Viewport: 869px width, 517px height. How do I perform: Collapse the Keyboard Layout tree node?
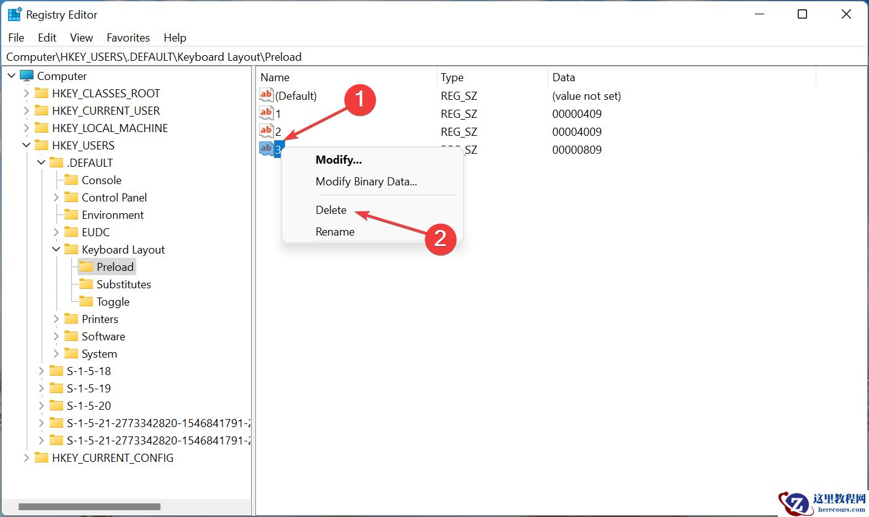pyautogui.click(x=56, y=249)
